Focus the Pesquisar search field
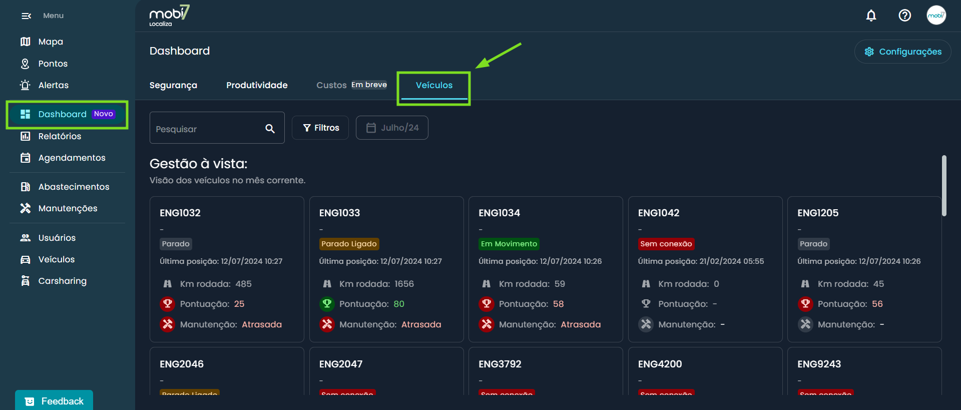This screenshot has height=410, width=961. [208, 129]
